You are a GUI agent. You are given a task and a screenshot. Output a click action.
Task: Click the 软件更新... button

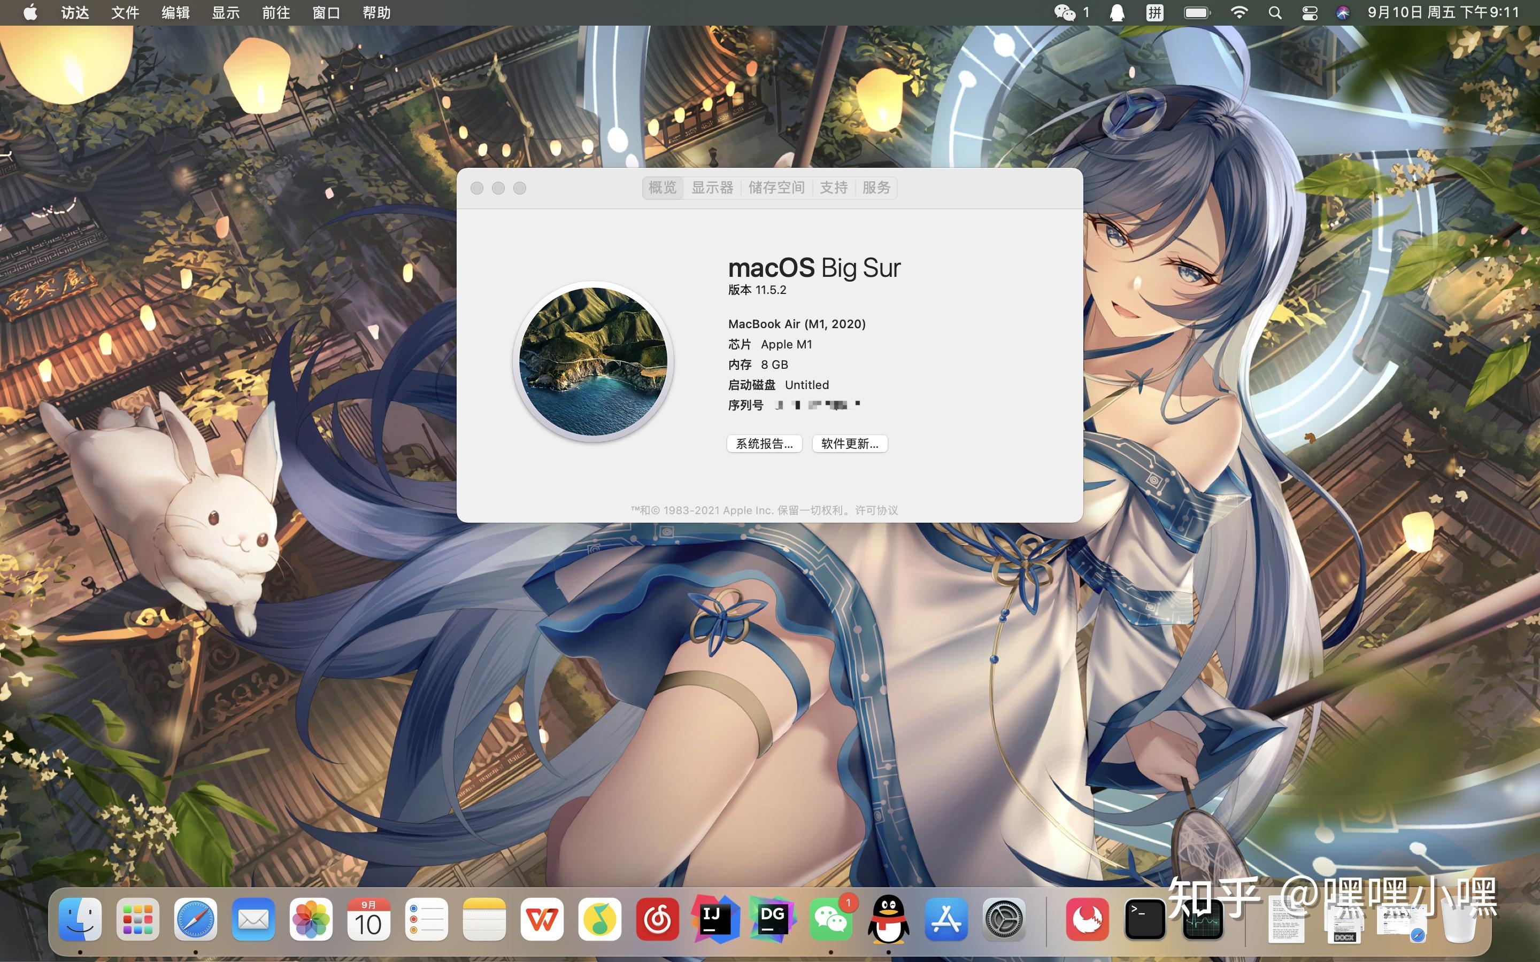click(850, 444)
